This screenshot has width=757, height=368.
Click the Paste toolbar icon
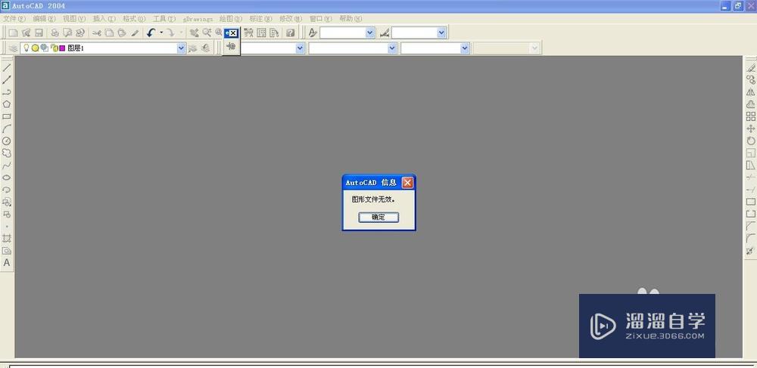click(x=122, y=32)
